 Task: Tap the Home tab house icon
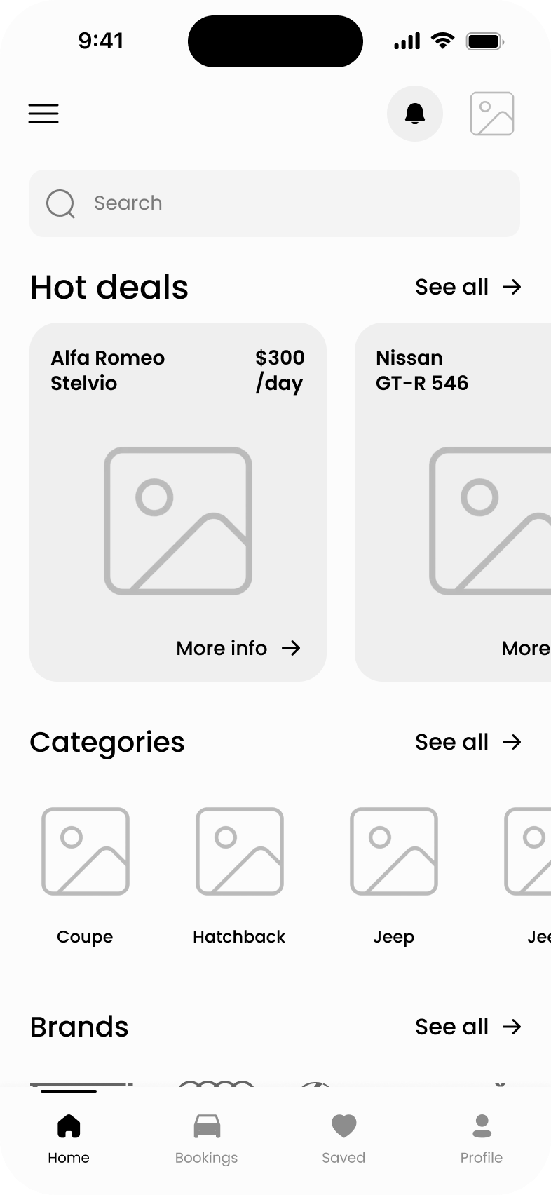pos(69,1126)
